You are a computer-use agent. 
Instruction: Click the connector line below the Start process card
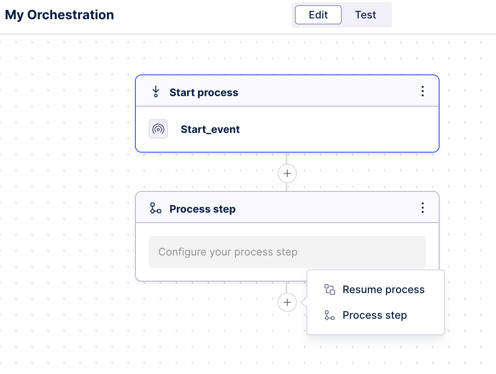pos(286,158)
